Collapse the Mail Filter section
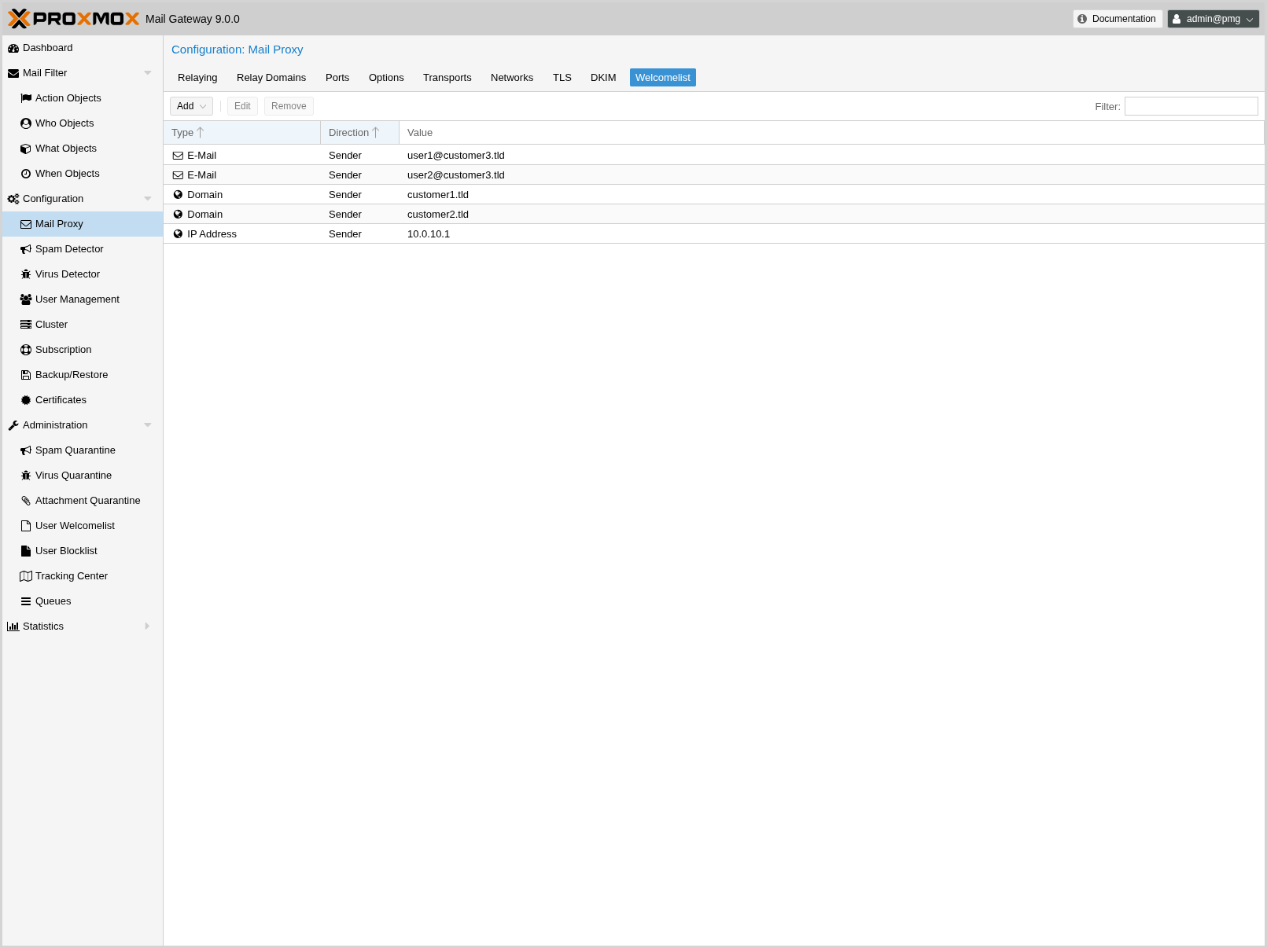 click(147, 73)
